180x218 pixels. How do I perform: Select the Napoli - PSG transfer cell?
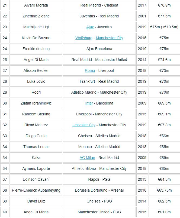(99, 179)
